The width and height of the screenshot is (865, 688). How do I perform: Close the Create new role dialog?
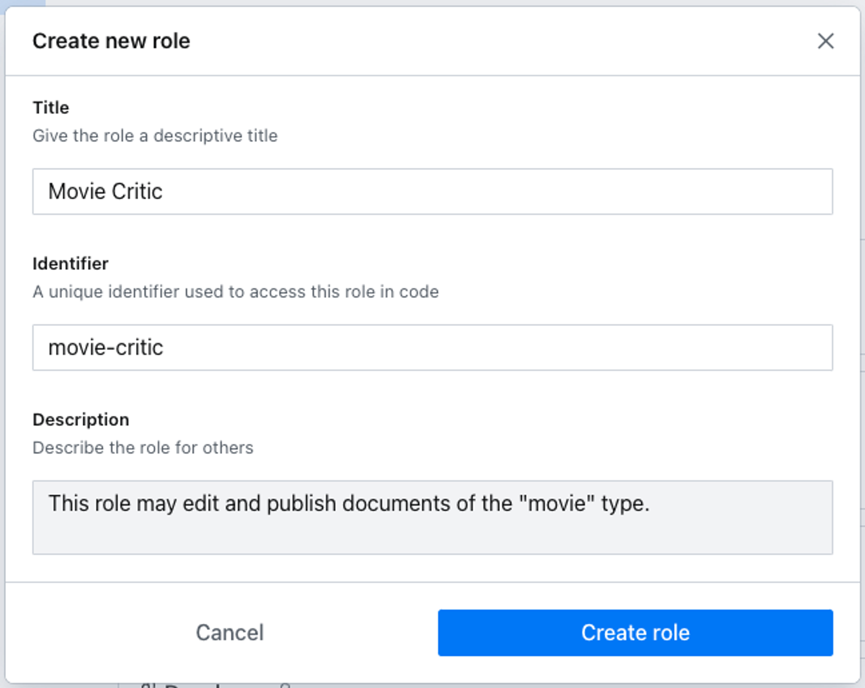(825, 41)
